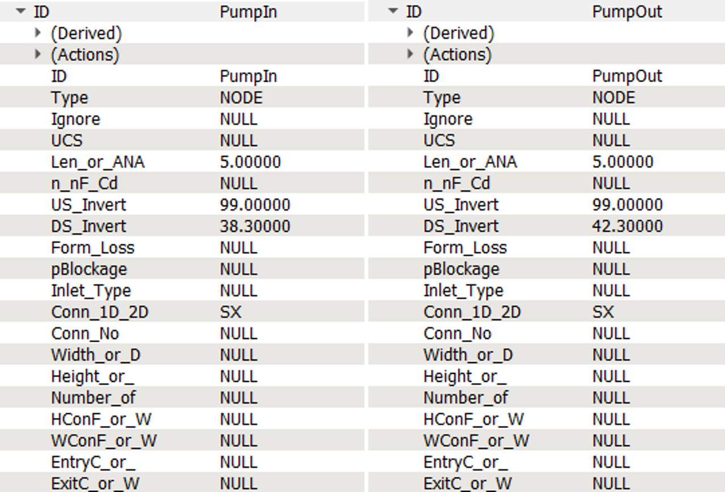
Task: Select Inlet_Type attribute in PumpIn panel
Action: [x=91, y=291]
